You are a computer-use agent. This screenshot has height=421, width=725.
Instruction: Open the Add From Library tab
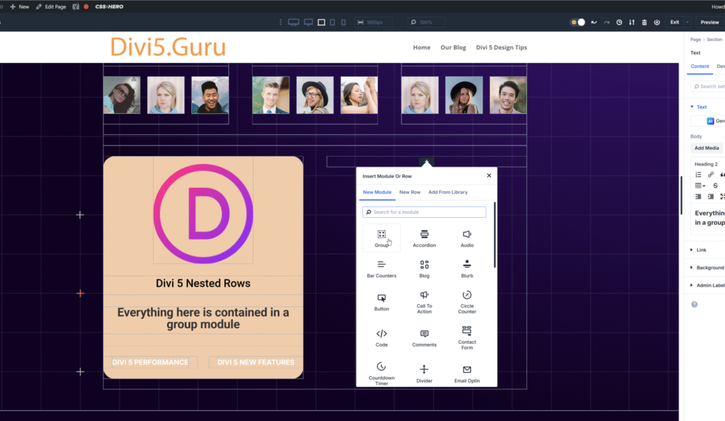[448, 192]
